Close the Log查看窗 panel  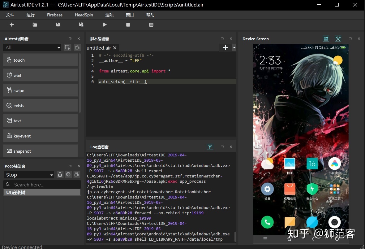point(231,147)
